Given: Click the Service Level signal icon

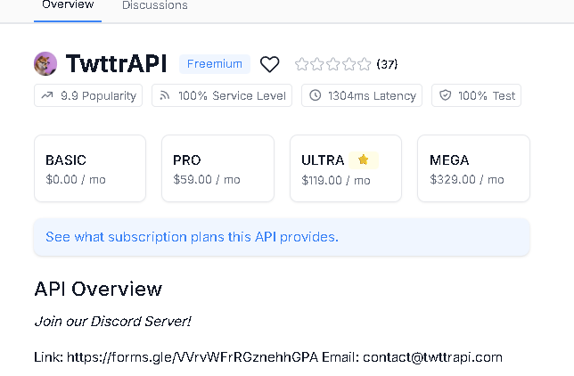Looking at the screenshot, I should 165,95.
